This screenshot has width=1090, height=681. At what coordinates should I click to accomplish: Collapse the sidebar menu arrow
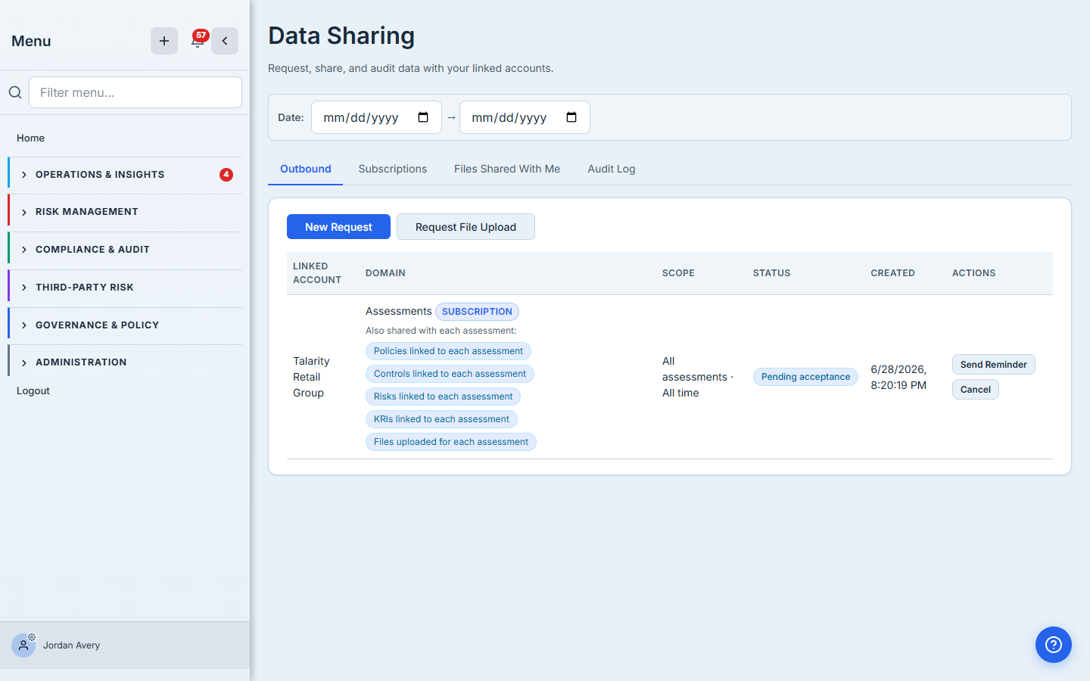[225, 41]
